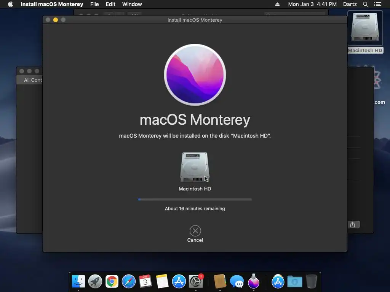Click the share button in background window

(x=353, y=225)
